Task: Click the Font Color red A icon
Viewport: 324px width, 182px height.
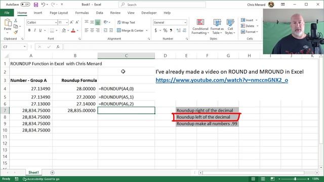Action: 73,30
